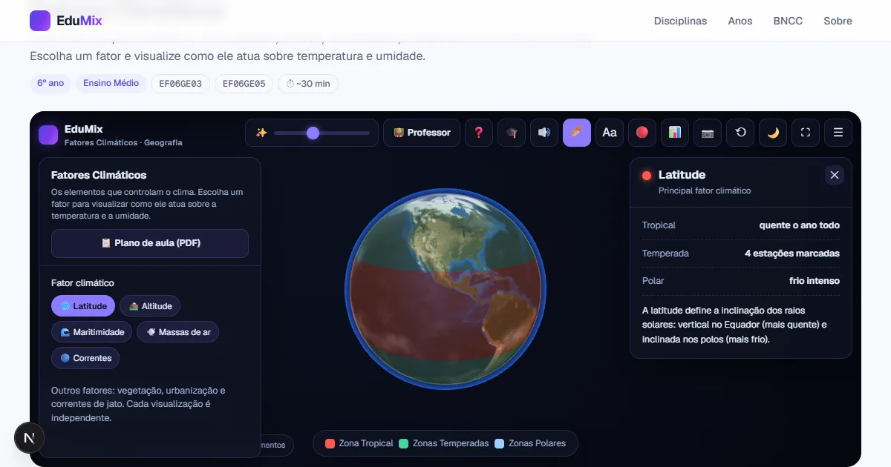Click the Zona Tropical red legend swatch
Image resolution: width=891 pixels, height=467 pixels.
330,443
